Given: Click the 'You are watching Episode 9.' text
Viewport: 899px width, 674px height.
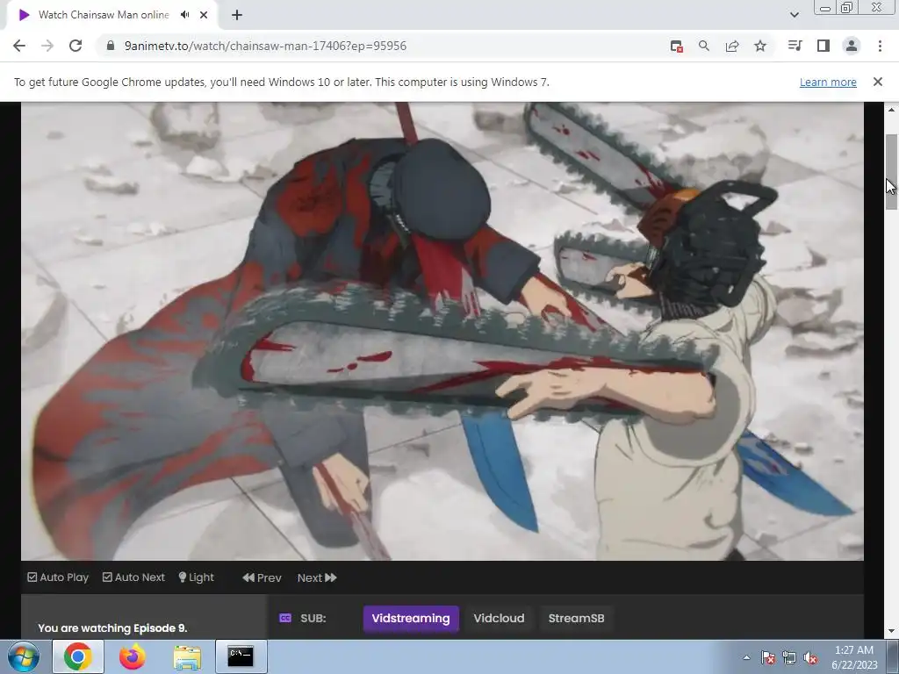Looking at the screenshot, I should coord(112,628).
